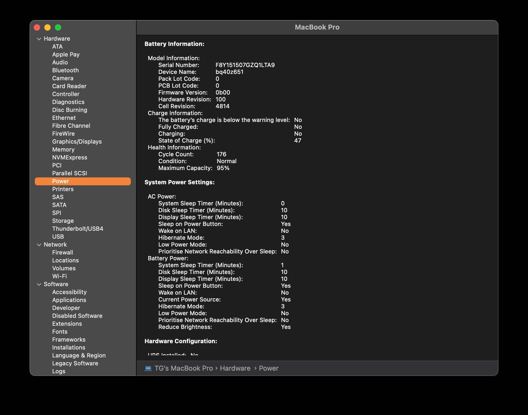Click TG's MacBook Pro in path bar
Viewport: 528px width, 415px height.
pyautogui.click(x=184, y=368)
